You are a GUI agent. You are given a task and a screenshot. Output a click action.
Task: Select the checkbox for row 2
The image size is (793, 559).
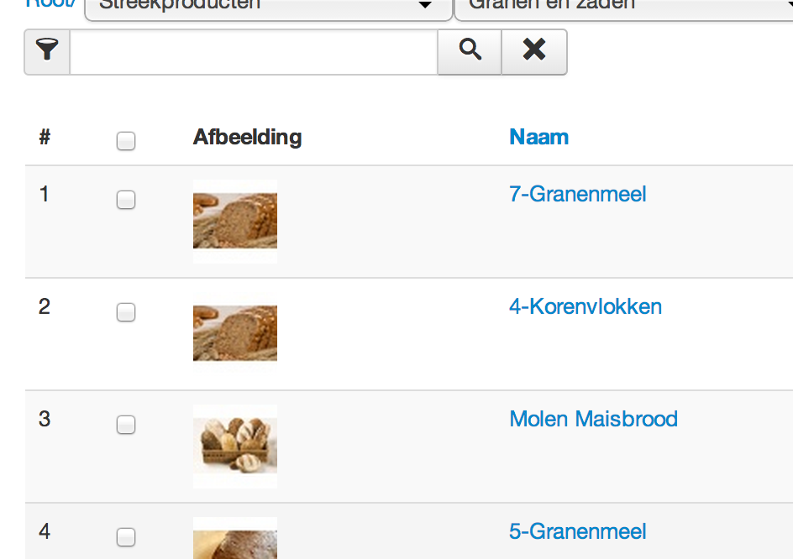coord(126,312)
